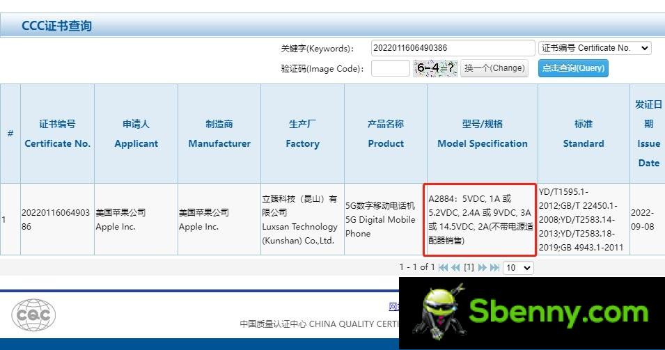Click the Keywords search input field

click(453, 48)
